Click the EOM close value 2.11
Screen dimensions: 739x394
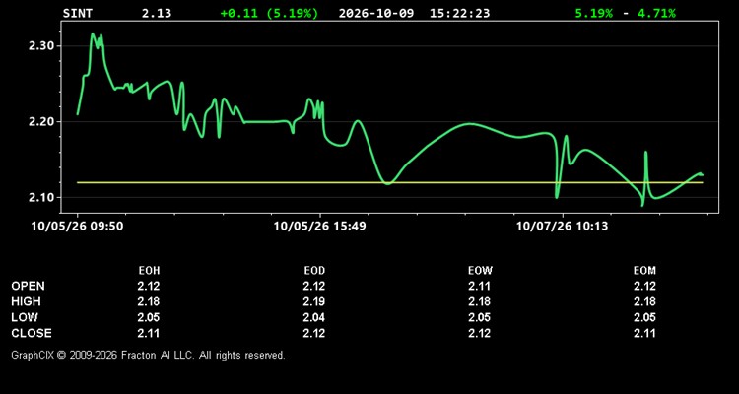point(644,333)
